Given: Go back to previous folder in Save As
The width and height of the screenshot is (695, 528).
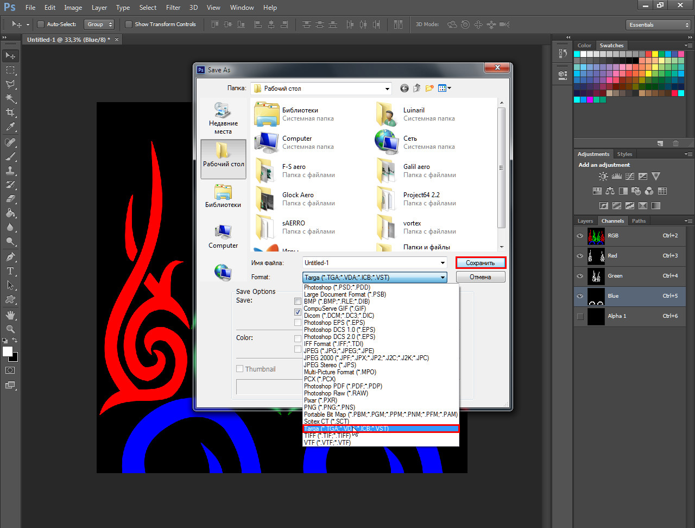Looking at the screenshot, I should (405, 88).
